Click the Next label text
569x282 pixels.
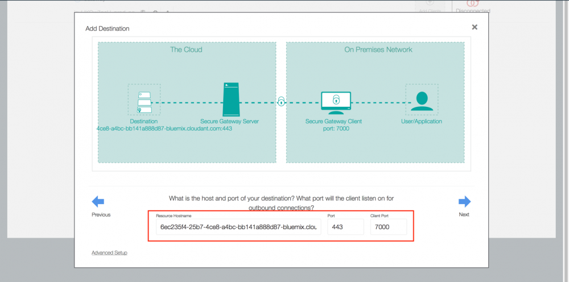pos(464,214)
